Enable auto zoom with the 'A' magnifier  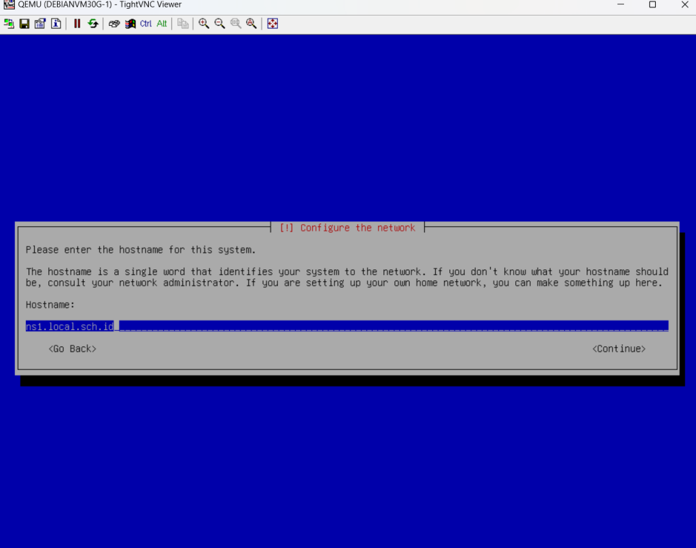point(251,24)
